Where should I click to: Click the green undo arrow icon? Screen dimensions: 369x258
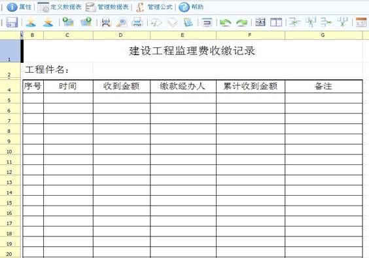225,23
